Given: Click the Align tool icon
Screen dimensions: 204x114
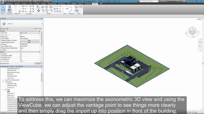Looking at the screenshot, I should (39, 7).
